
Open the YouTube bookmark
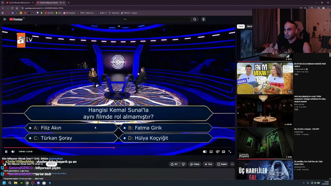[x=49, y=13]
